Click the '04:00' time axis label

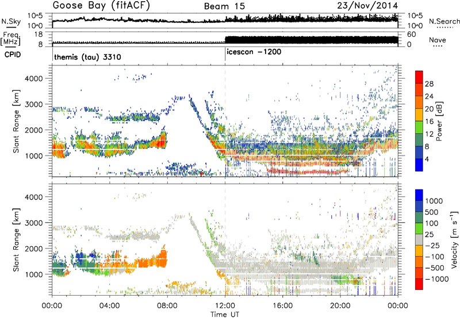pyautogui.click(x=109, y=306)
